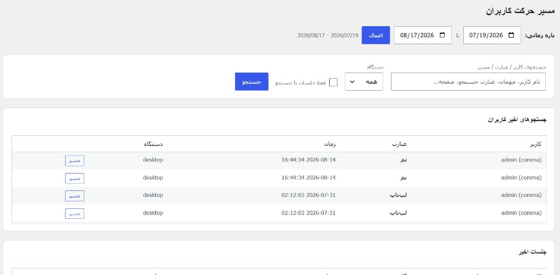Select the start date field 07/19/2026
This screenshot has width=560, height=275.
492,35
